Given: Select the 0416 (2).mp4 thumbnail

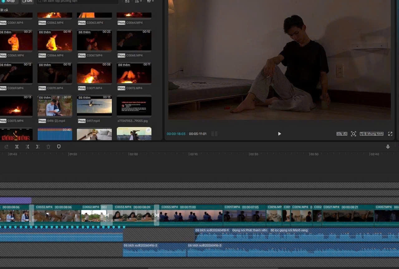Looking at the screenshot, I should (55, 106).
